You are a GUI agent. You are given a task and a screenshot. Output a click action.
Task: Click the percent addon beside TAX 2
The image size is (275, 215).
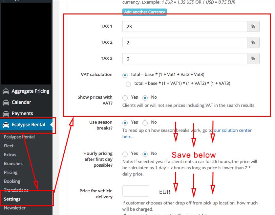coord(253,42)
